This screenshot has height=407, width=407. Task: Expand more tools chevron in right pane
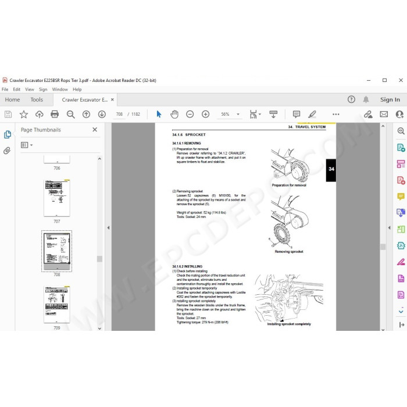[x=401, y=310]
